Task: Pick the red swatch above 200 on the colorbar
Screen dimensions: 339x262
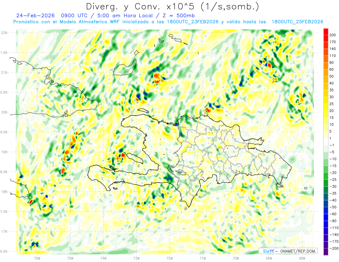Action: 326,32
